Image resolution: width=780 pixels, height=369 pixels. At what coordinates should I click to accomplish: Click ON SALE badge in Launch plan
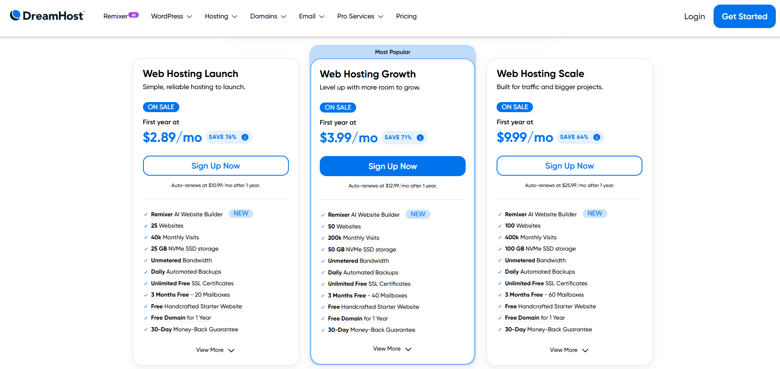pyautogui.click(x=161, y=107)
